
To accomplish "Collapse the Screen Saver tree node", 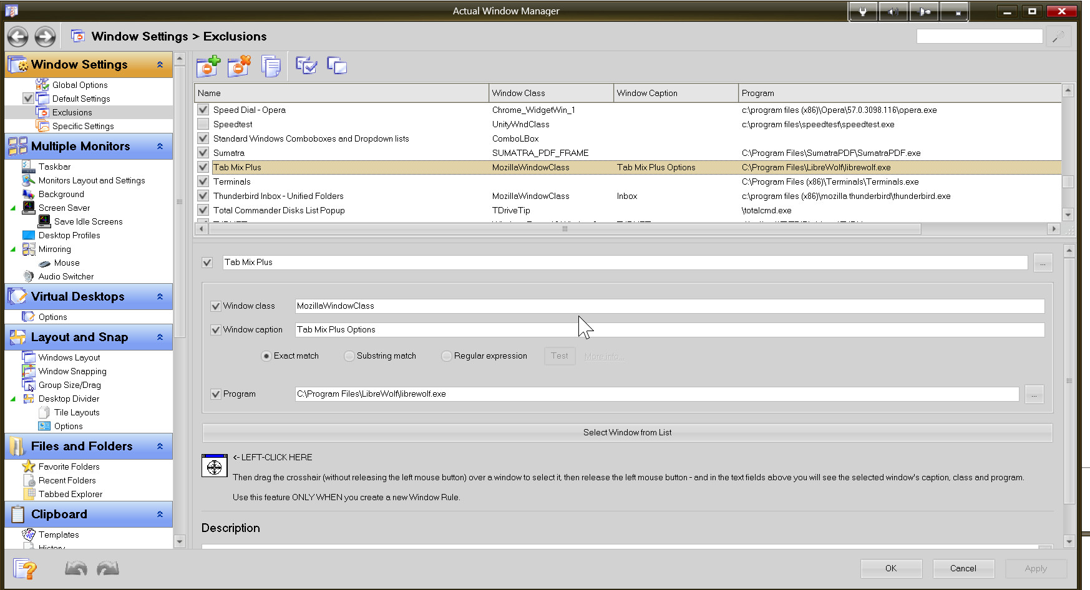I will click(13, 208).
